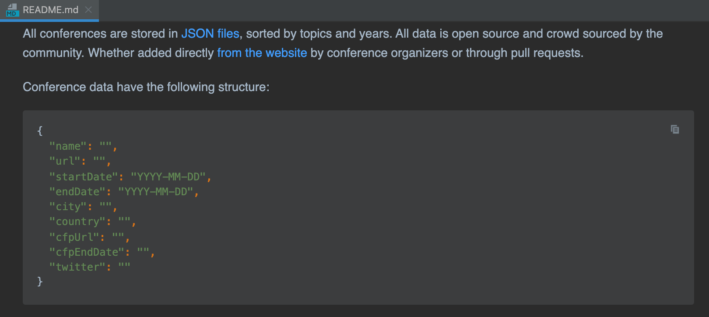Click the opening curly brace

(40, 130)
